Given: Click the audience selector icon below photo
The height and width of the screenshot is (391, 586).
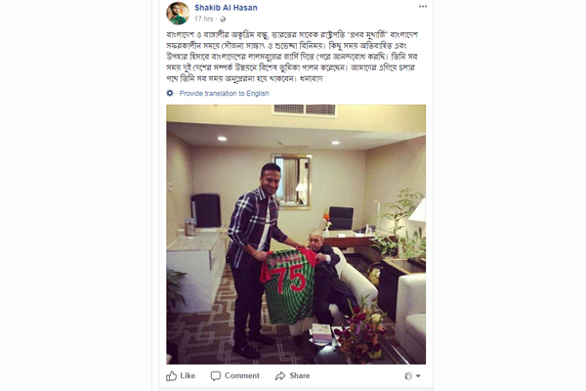Looking at the screenshot, I should coord(408,376).
